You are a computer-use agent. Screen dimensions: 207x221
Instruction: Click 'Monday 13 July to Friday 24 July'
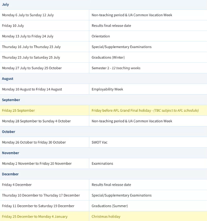(x=28, y=36)
